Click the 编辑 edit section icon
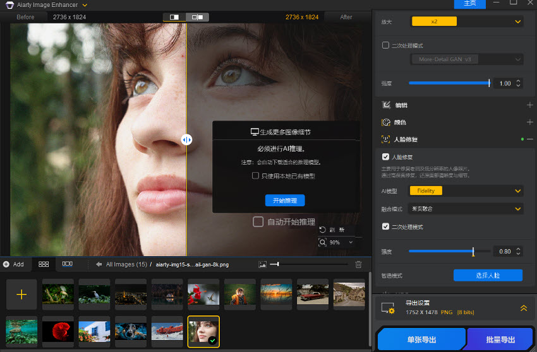The width and height of the screenshot is (537, 352). pos(386,105)
